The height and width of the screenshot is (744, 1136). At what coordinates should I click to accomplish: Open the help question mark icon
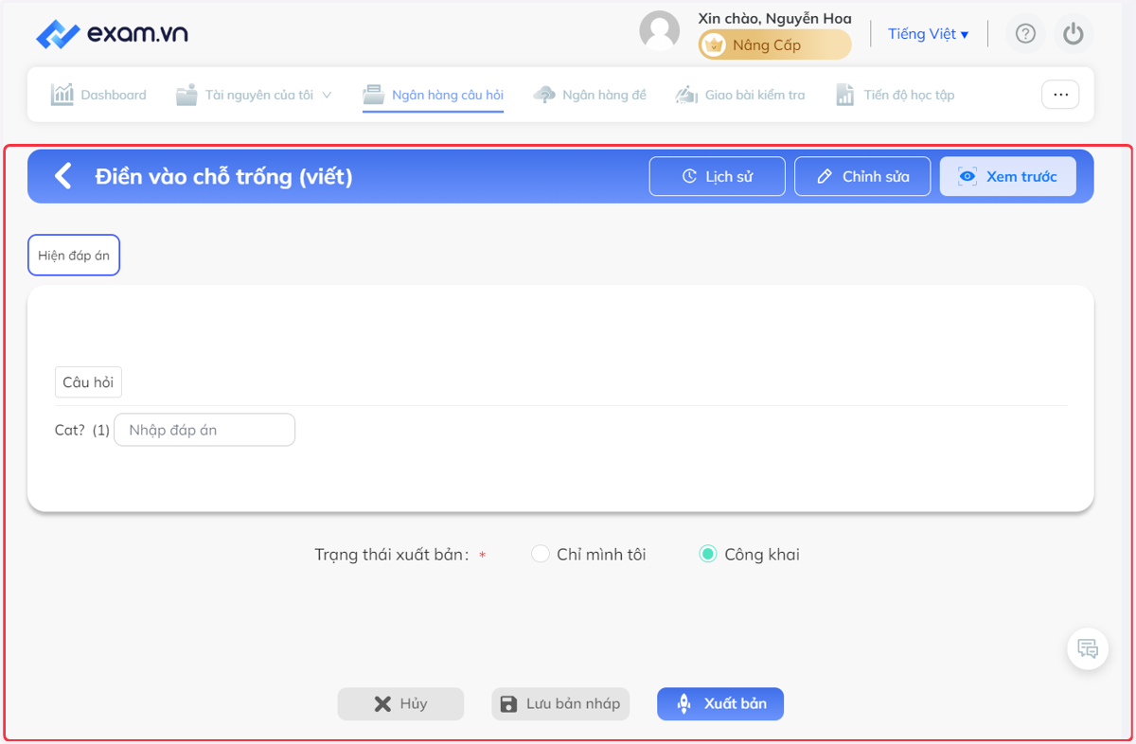point(1025,34)
